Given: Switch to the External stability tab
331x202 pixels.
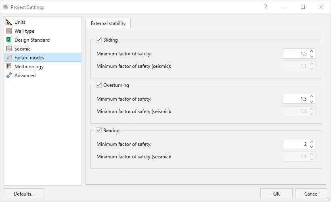Looking at the screenshot, I should 108,23.
